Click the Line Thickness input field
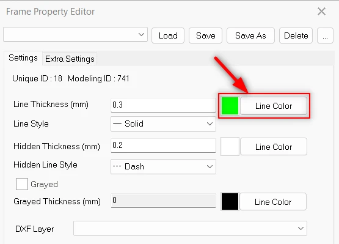Screen dimensions: 339x244 (x=163, y=105)
